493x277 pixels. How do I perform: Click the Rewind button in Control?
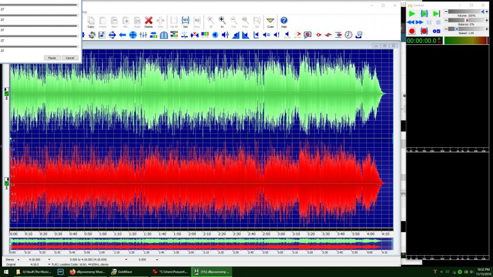click(x=411, y=22)
